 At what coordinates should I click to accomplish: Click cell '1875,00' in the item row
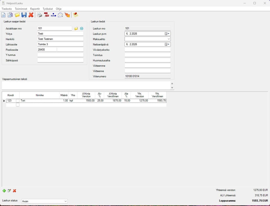[113, 101]
